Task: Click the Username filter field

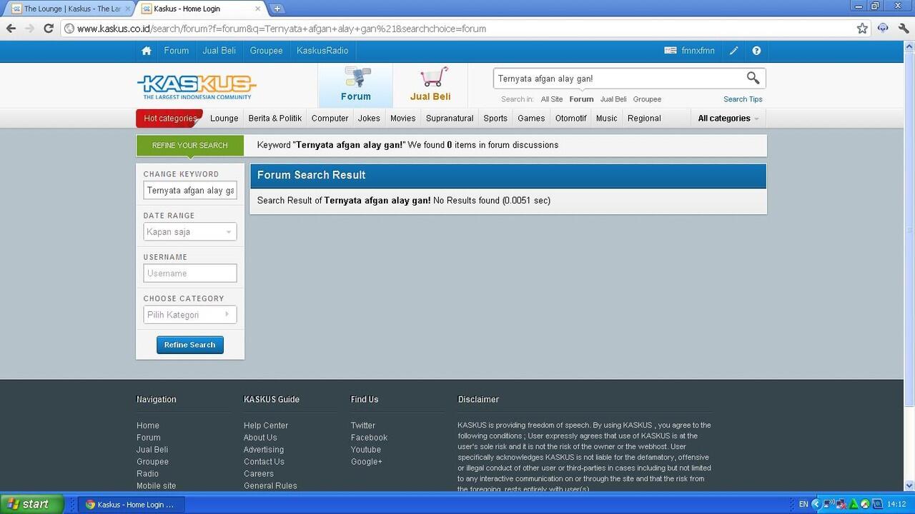Action: (190, 273)
